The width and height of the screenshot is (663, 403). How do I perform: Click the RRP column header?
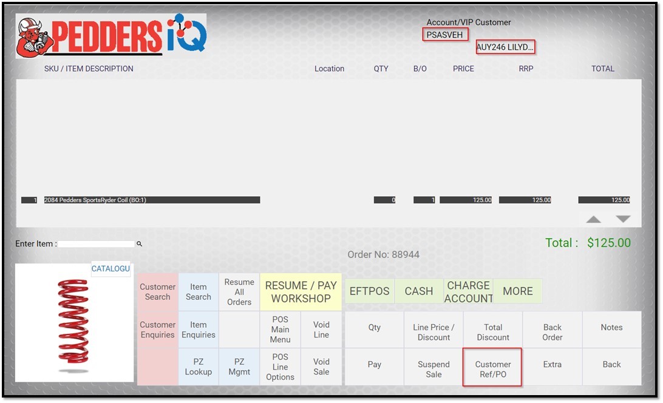pos(526,69)
